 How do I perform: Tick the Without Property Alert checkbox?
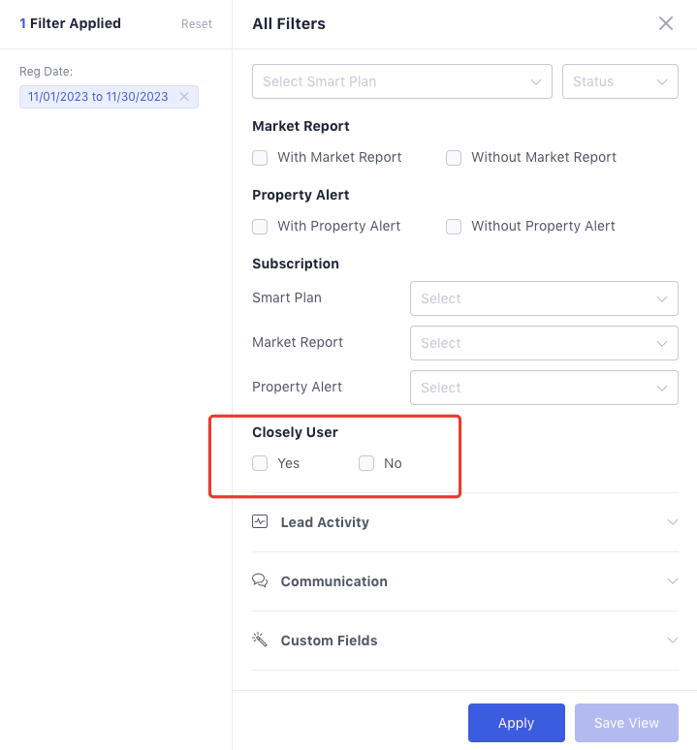454,226
